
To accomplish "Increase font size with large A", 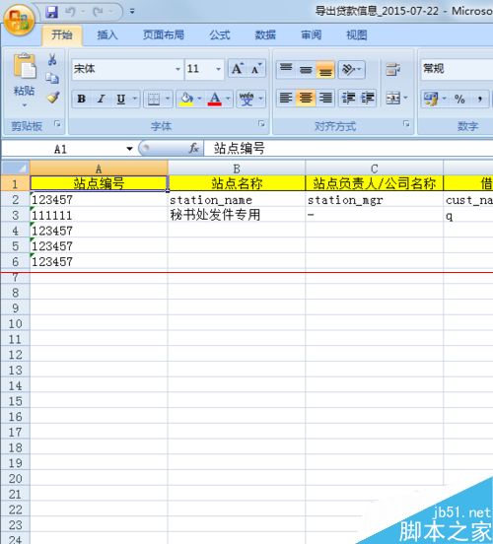I will point(238,69).
